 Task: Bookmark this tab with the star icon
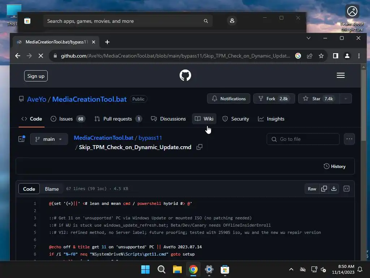[321, 56]
